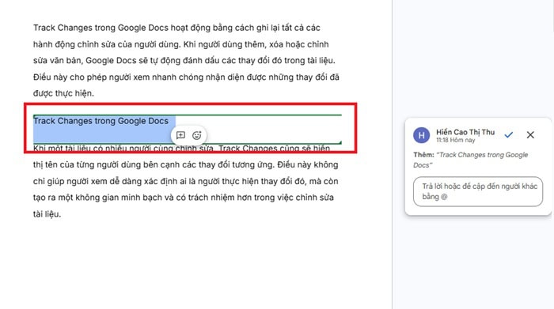This screenshot has height=309, width=554.
Task: Click the line starting with Điều này cho phép
Action: [x=186, y=77]
